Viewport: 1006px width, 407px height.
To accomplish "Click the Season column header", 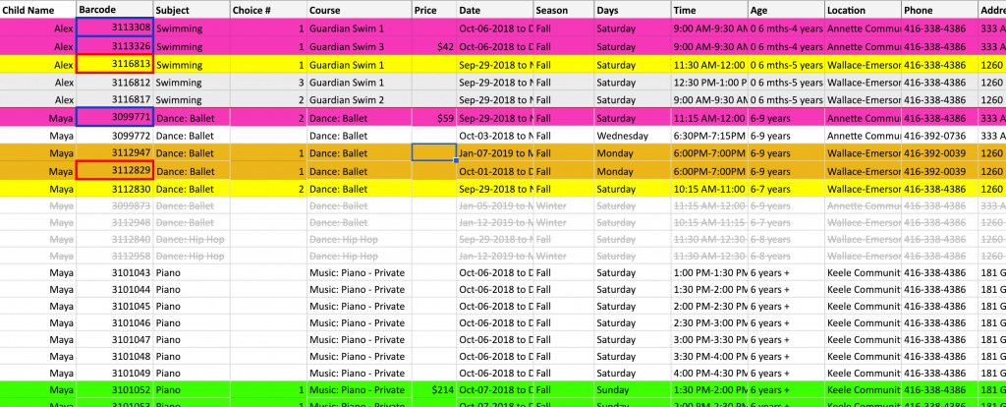I will [563, 9].
